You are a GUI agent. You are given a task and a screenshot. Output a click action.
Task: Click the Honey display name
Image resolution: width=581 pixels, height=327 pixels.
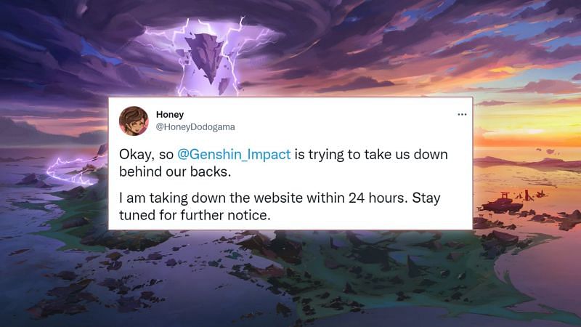170,115
